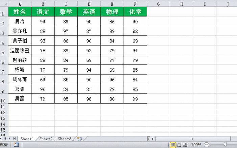Switch to the Sheet3 tab

click(64, 139)
